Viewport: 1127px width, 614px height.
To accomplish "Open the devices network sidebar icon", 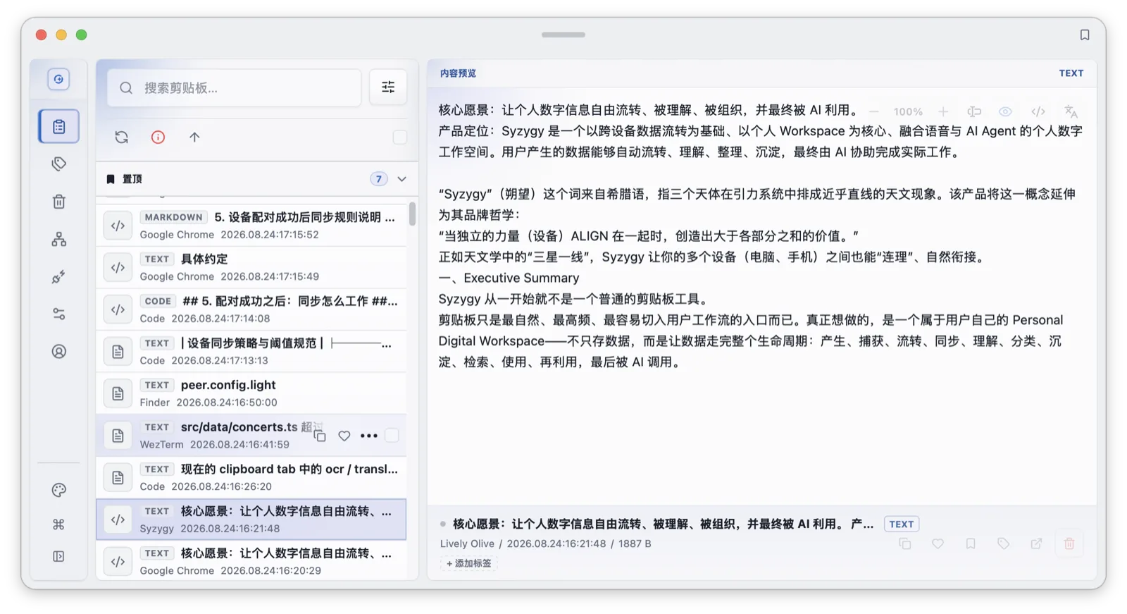I will [59, 240].
